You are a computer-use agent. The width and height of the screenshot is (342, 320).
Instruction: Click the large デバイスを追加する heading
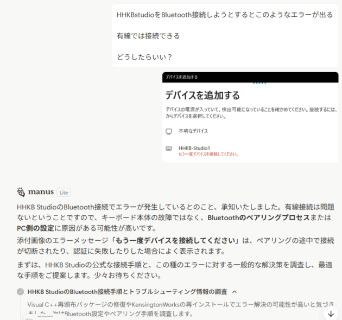[202, 95]
